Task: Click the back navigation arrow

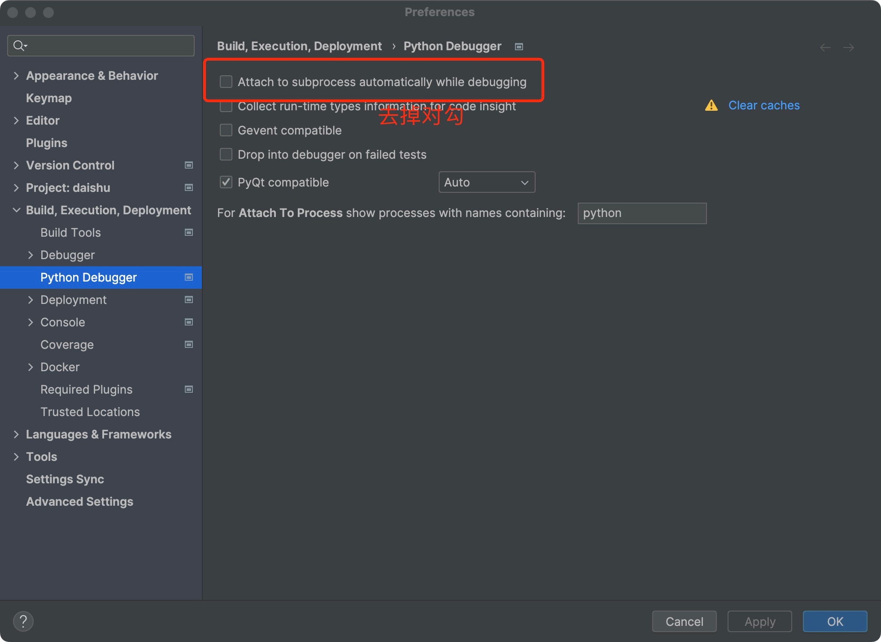Action: pyautogui.click(x=825, y=47)
